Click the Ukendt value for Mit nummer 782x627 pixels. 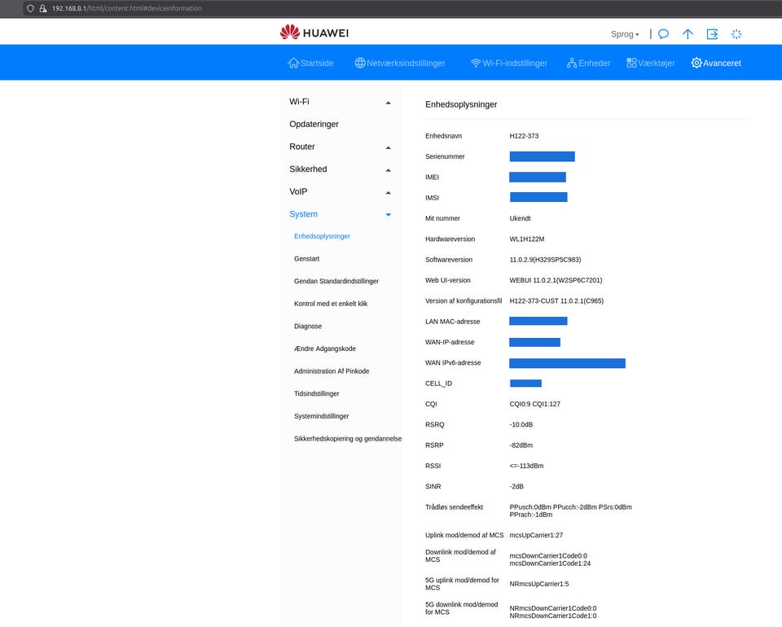coord(520,218)
